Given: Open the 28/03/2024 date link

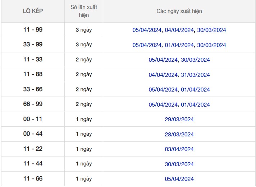Looking at the screenshot, I should tap(179, 135).
